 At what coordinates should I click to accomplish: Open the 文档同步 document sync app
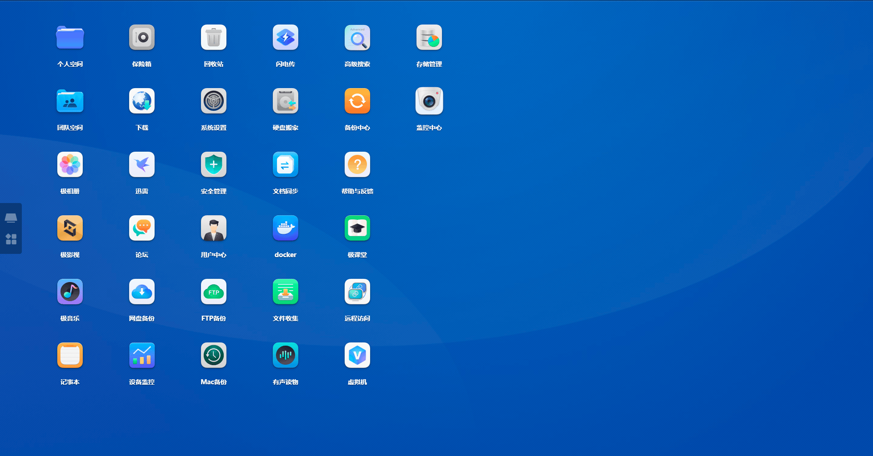pos(286,164)
